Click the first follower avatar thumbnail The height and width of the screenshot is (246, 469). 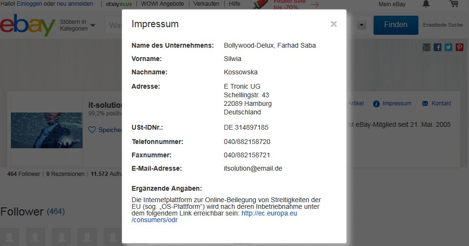coord(9,237)
